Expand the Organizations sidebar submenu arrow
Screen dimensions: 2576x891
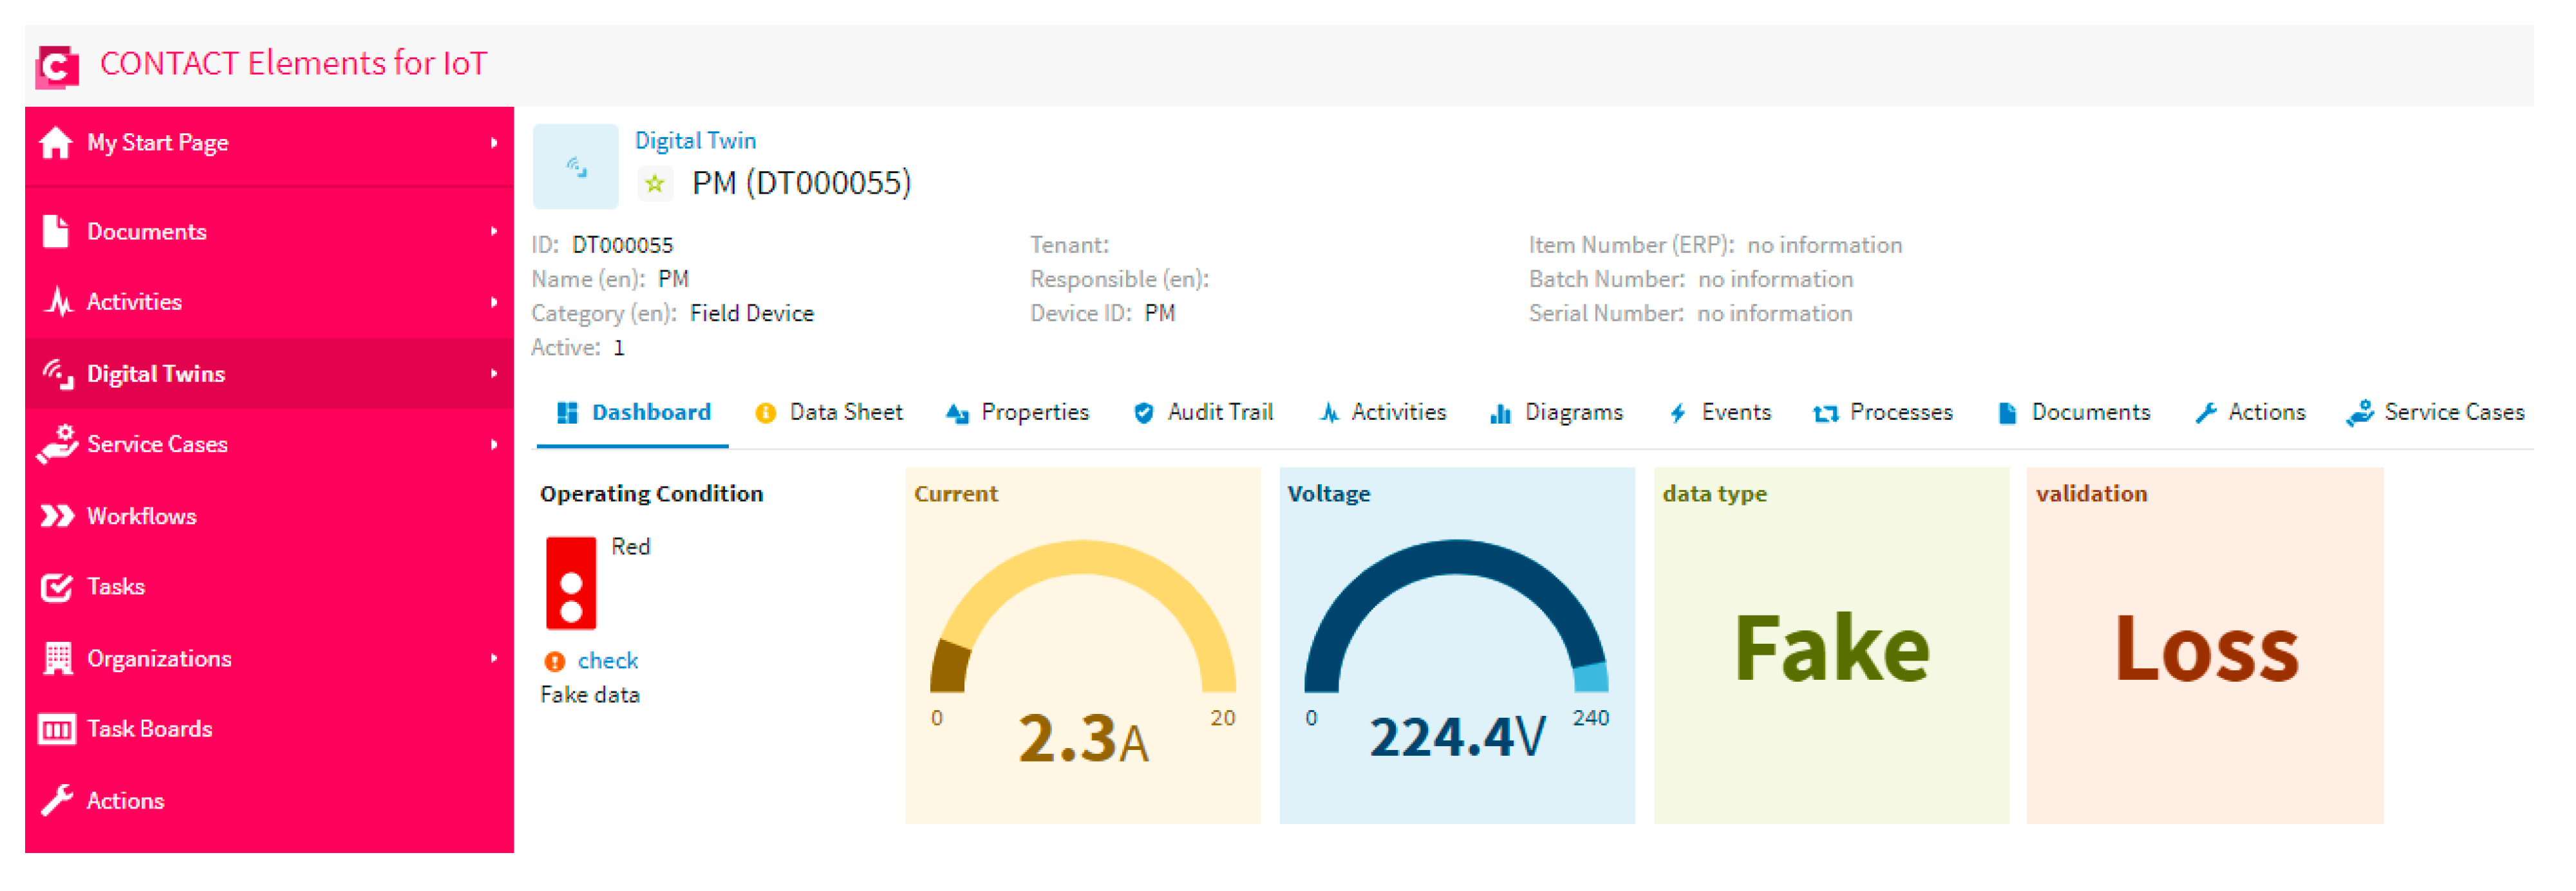click(x=494, y=659)
